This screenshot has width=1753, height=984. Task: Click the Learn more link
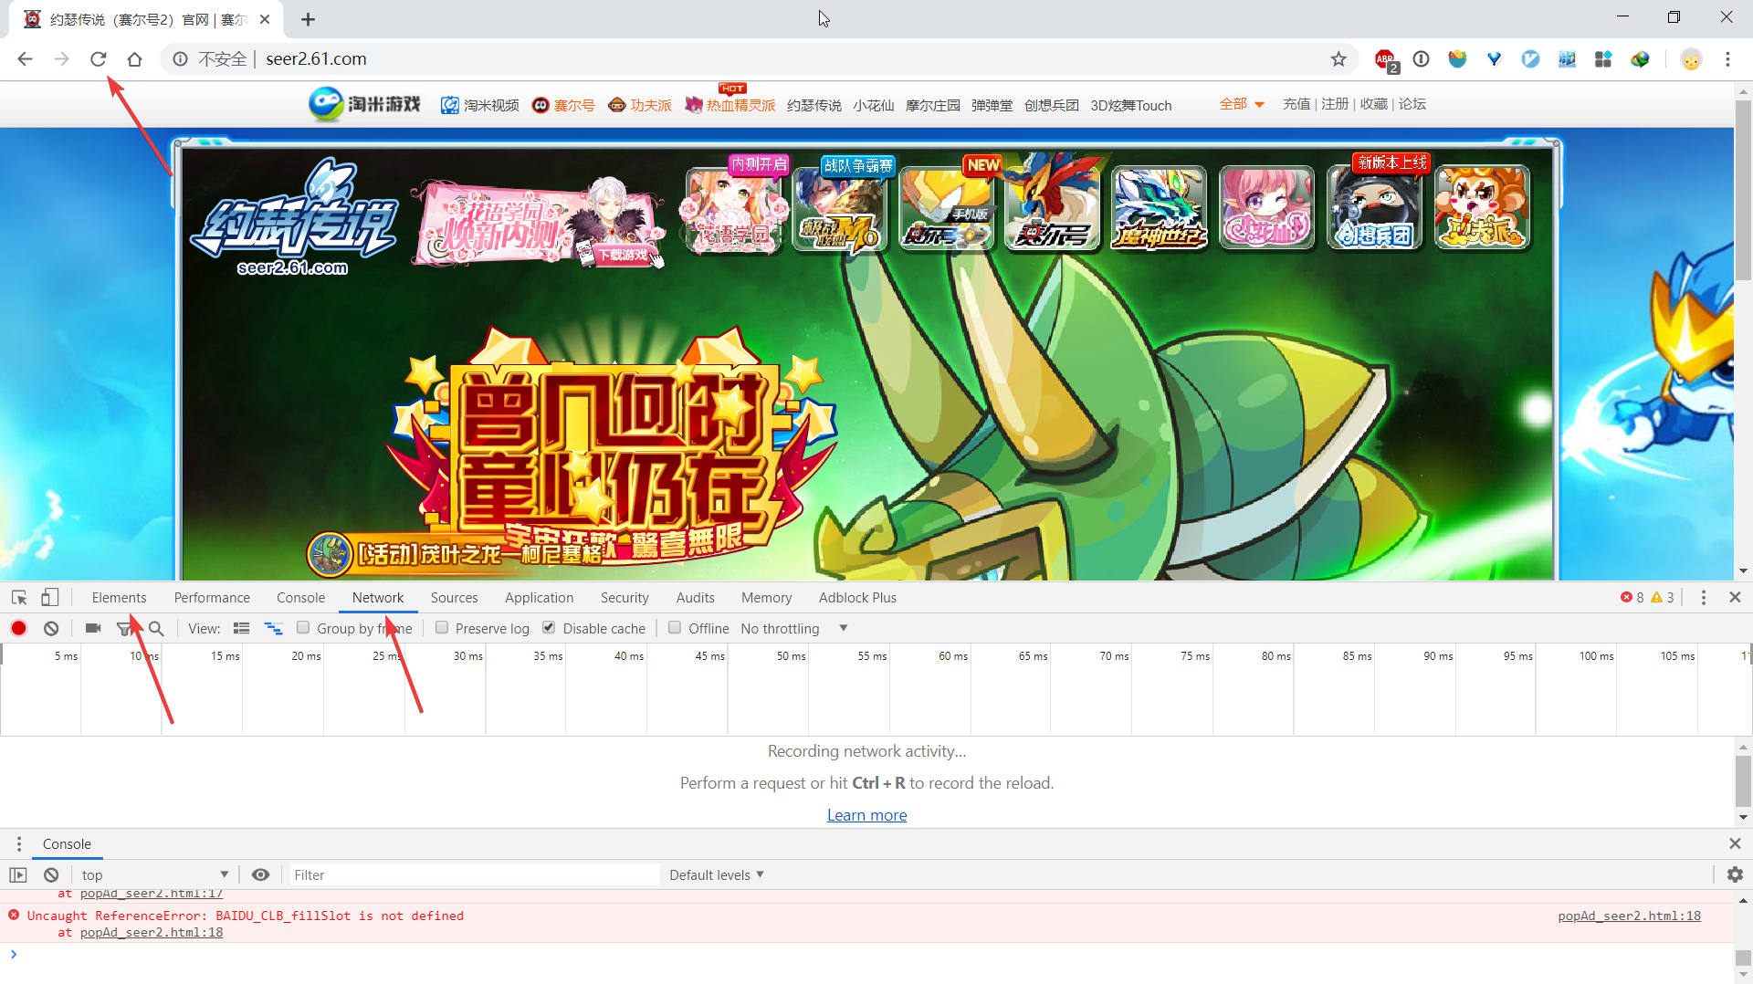click(x=866, y=815)
